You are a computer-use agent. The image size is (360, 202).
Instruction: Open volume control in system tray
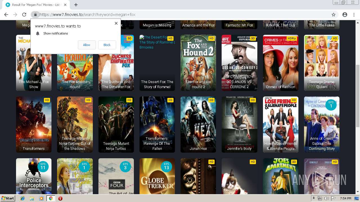click(326, 198)
